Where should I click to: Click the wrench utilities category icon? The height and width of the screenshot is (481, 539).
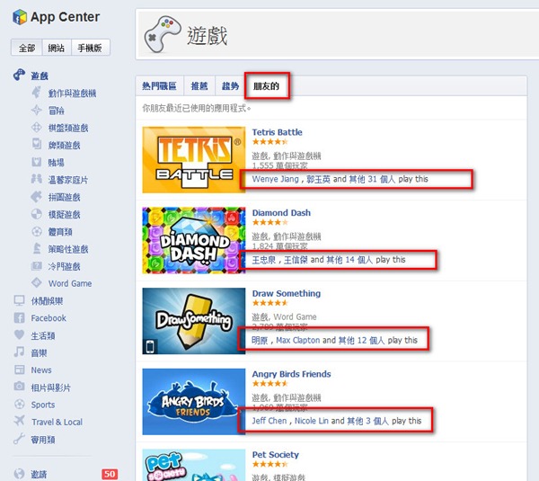coord(19,439)
